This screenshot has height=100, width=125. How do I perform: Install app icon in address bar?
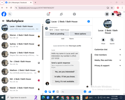click(x=108, y=8)
